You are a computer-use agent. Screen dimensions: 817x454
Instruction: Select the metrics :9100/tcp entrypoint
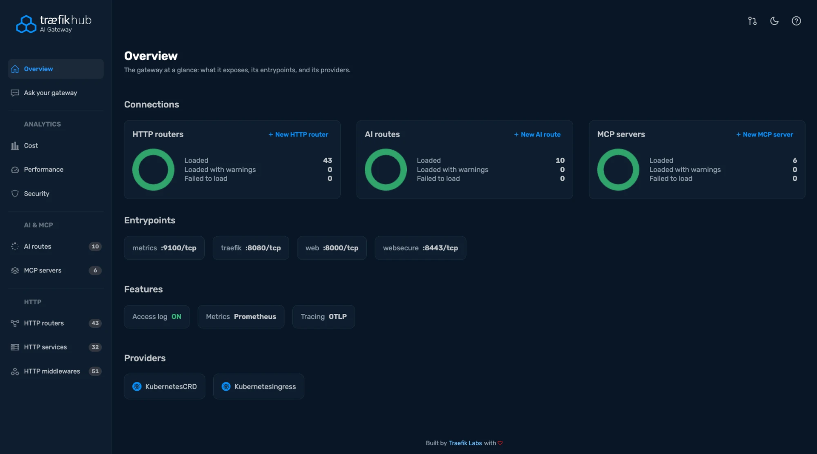coord(164,248)
